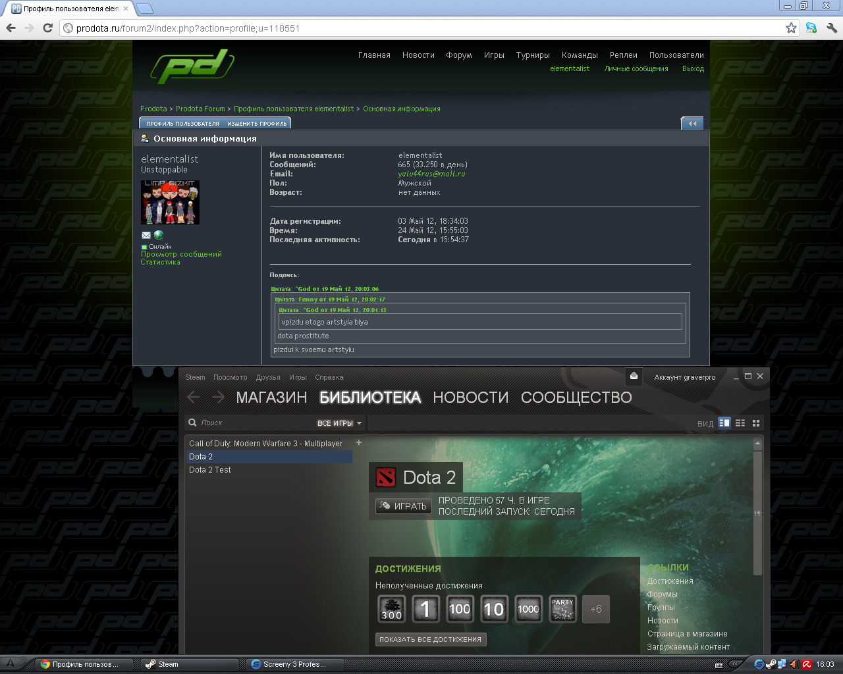The width and height of the screenshot is (843, 674).
Task: Switch to Screeny 3 taskbar button
Action: coord(294,664)
